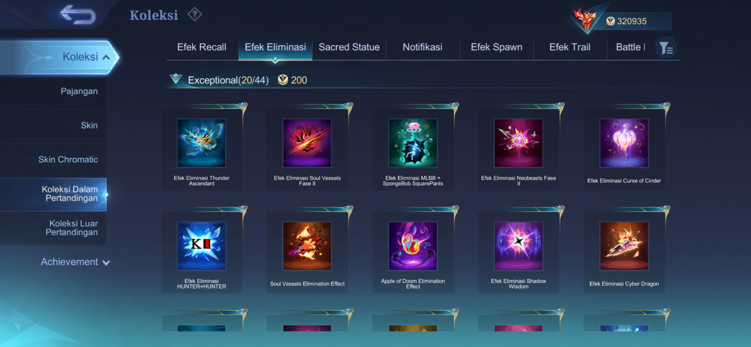Image resolution: width=751 pixels, height=347 pixels.
Task: Select the MLBB × SpongeBob SquarePants effect
Action: pyautogui.click(x=413, y=143)
